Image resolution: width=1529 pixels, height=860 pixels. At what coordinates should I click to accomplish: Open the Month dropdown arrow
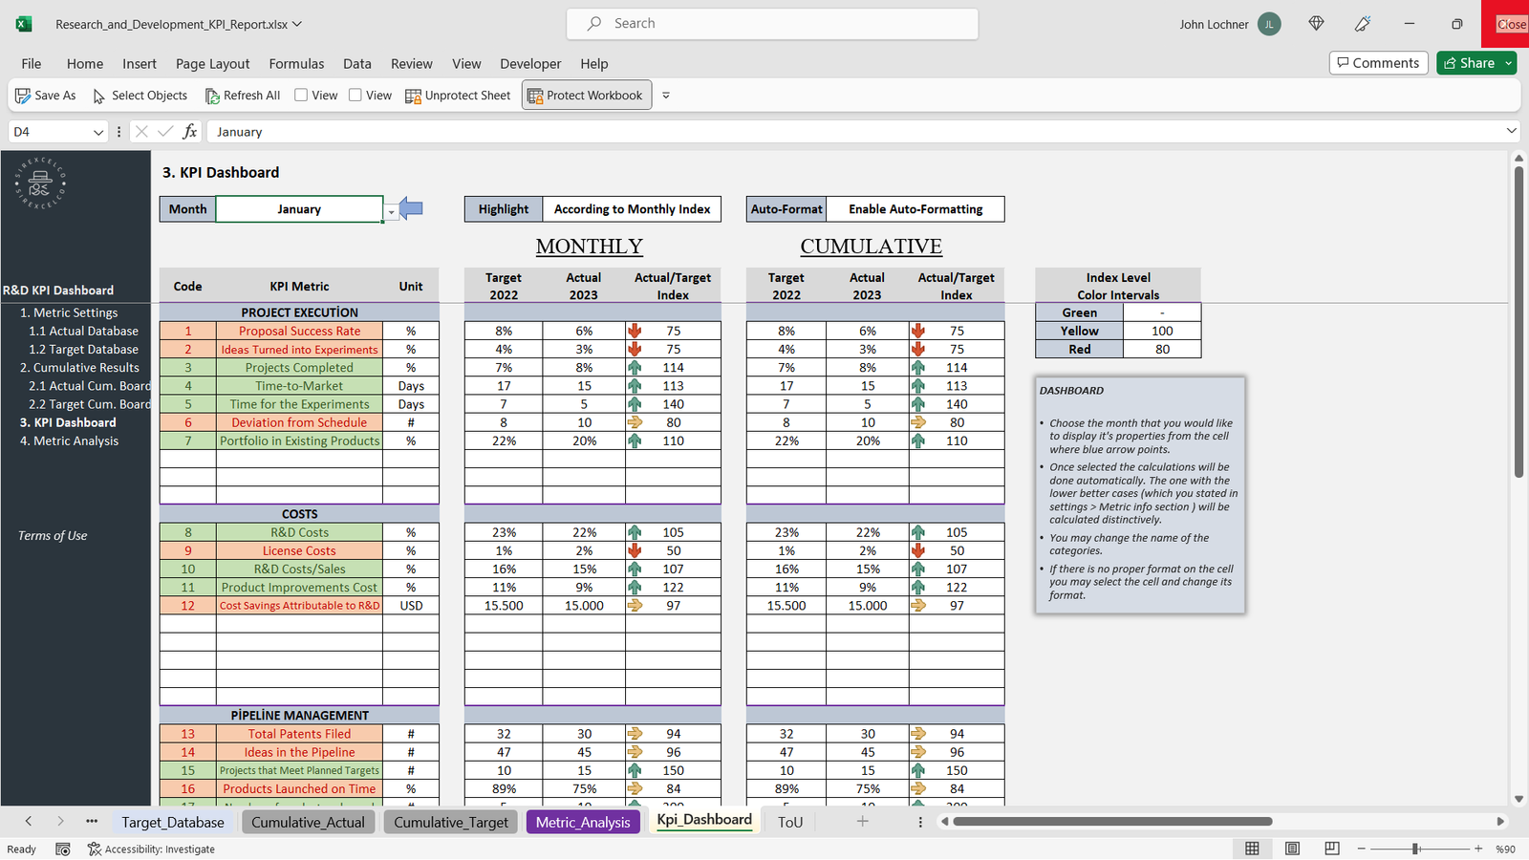pos(391,212)
